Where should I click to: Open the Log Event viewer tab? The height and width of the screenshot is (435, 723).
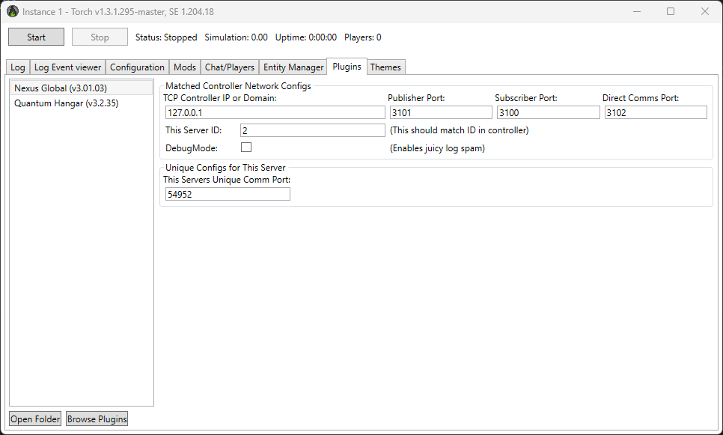click(x=67, y=67)
